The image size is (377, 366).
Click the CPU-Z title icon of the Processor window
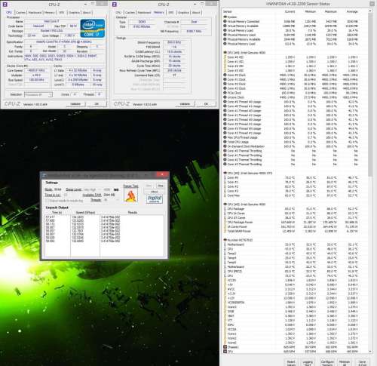coord(5,5)
